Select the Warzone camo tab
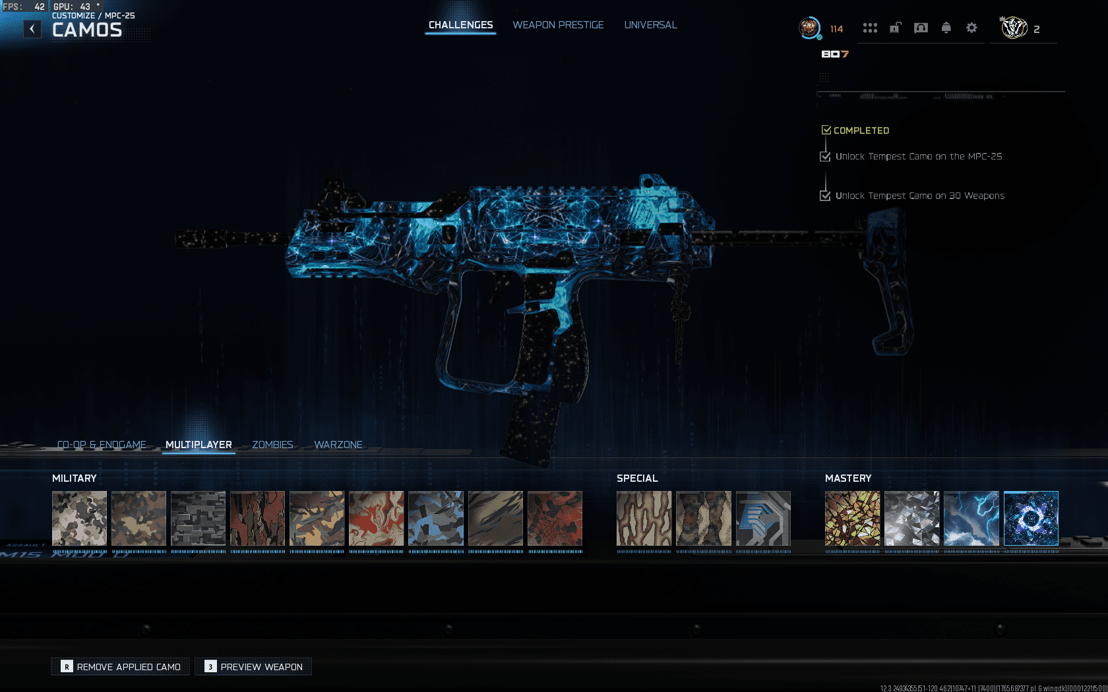1108x692 pixels. coord(338,444)
